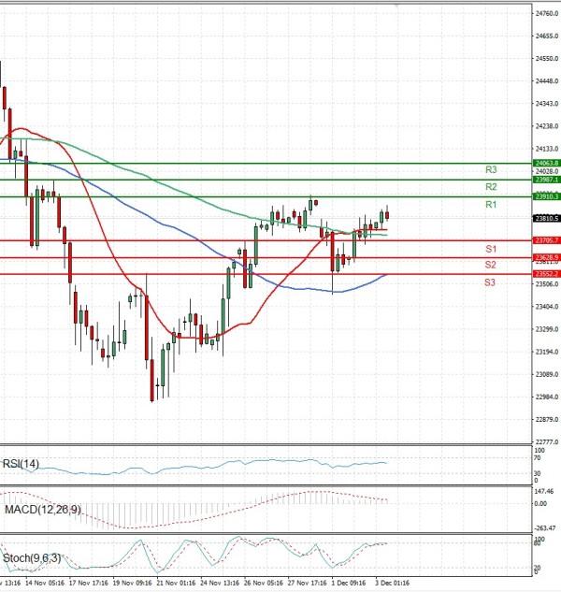The image size is (561, 592).
Task: Select the 24063.8 resistance price tag
Action: pos(546,163)
